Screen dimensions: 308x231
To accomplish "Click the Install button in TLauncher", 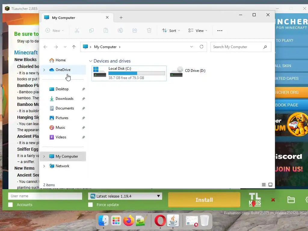I will pyautogui.click(x=204, y=200).
